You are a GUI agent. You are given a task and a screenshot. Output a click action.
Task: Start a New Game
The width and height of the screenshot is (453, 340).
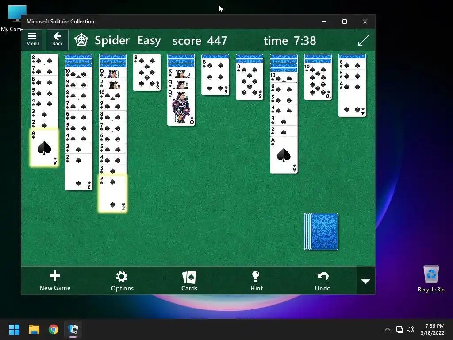coord(55,281)
